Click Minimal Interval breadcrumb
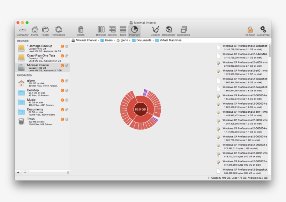The height and width of the screenshot is (202, 286). 84,40
